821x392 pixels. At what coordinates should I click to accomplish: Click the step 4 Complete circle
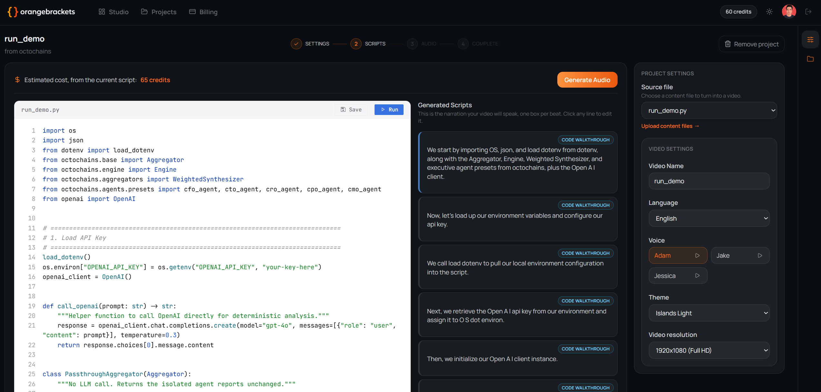click(x=463, y=44)
